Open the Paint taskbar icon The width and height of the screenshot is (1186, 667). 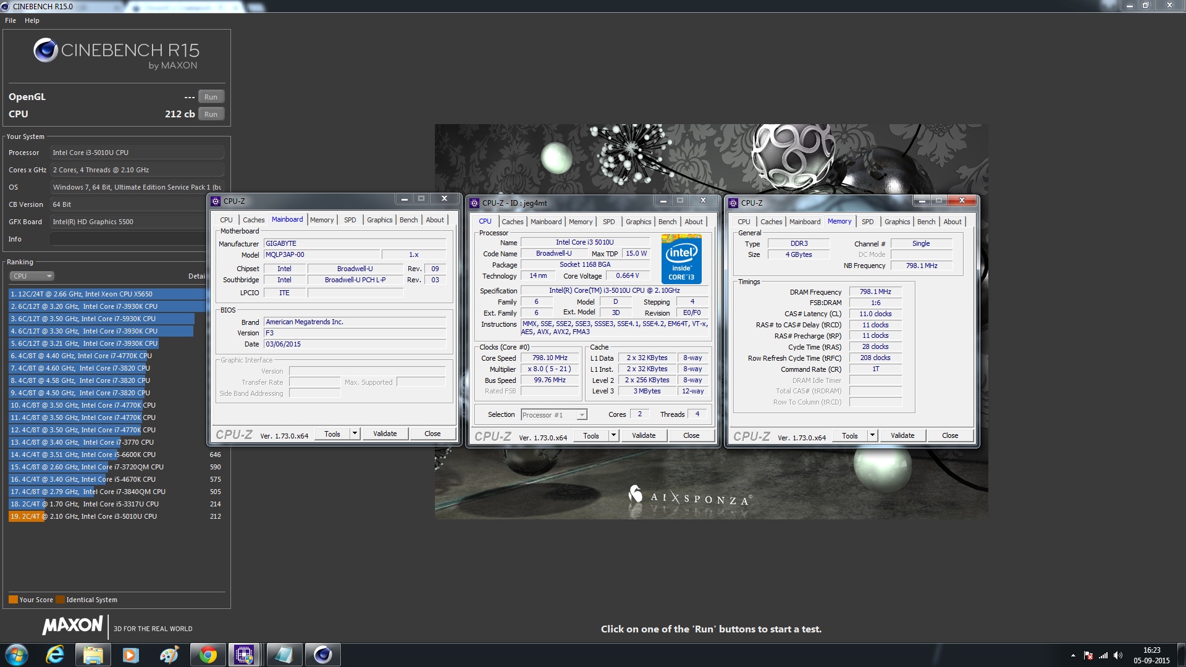point(169,655)
